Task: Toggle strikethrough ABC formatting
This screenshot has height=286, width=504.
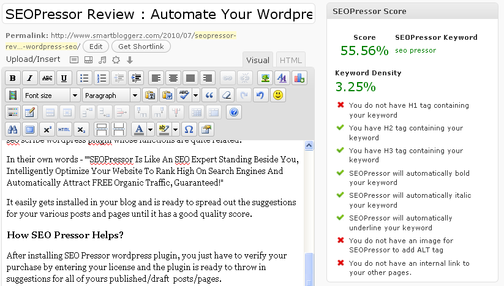Action: 47,78
